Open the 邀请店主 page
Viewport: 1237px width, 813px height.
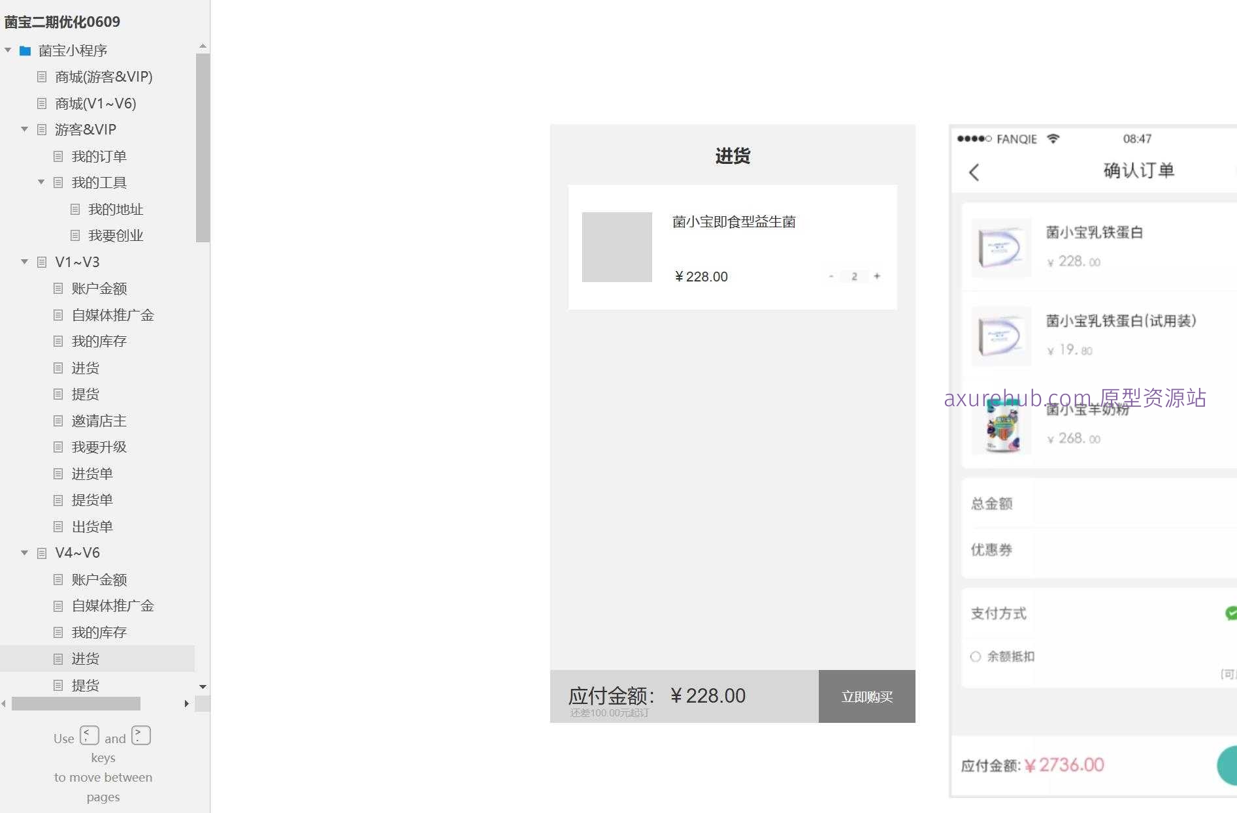coord(98,421)
